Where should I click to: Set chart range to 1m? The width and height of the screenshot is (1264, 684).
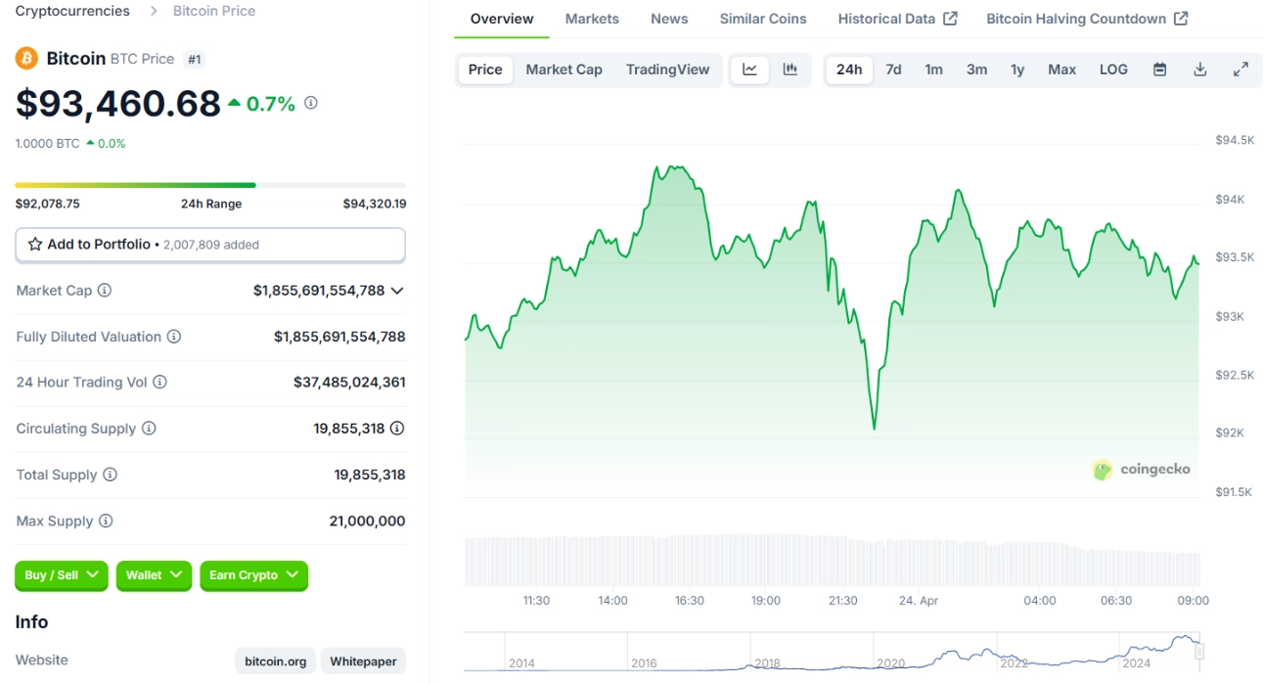point(934,69)
